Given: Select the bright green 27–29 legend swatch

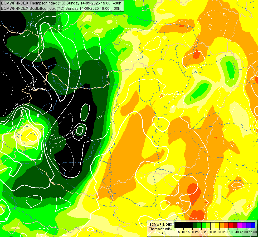Looking at the screenshot, I should [x=203, y=225].
